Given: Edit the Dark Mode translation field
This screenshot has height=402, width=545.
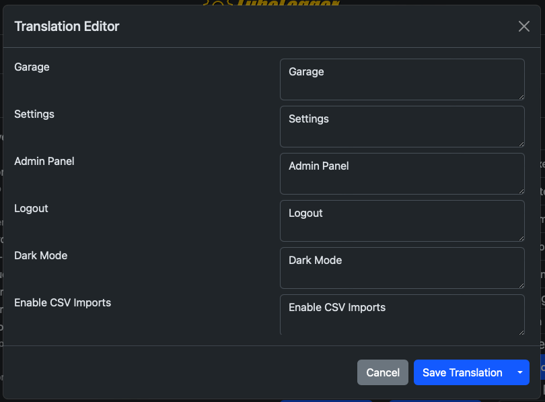Looking at the screenshot, I should tap(402, 267).
